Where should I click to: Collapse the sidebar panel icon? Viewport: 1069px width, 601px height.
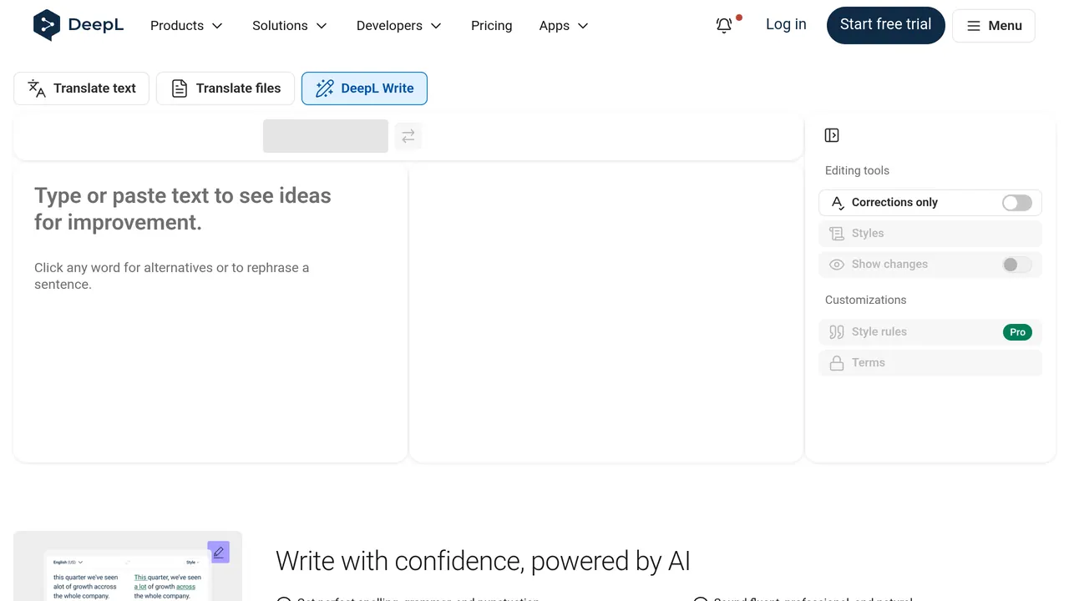click(x=832, y=135)
